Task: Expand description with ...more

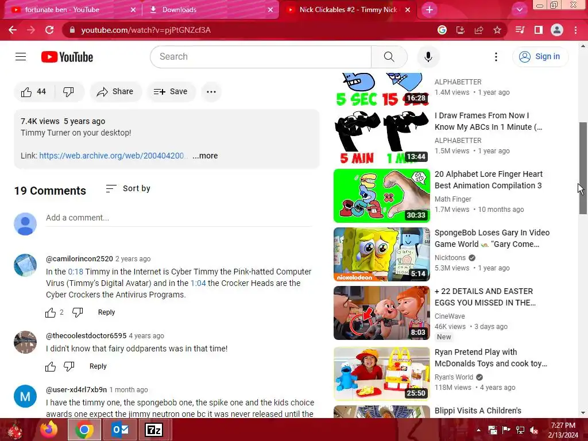Action: [x=205, y=156]
